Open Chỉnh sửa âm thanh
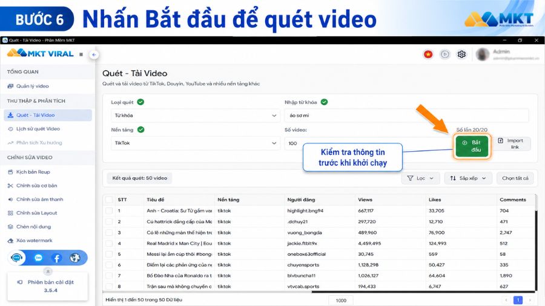 [x=48, y=200]
